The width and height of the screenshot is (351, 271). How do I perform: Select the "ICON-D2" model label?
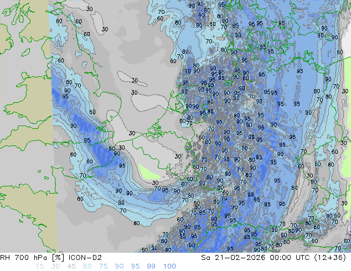pos(85,258)
